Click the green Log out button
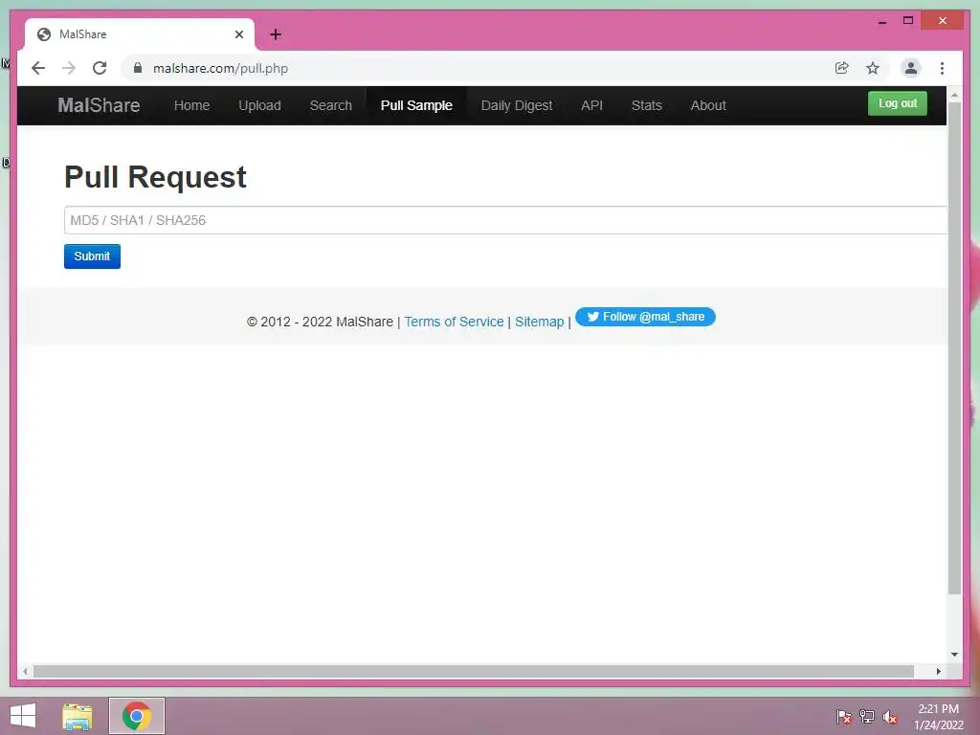The height and width of the screenshot is (735, 980). coord(898,103)
